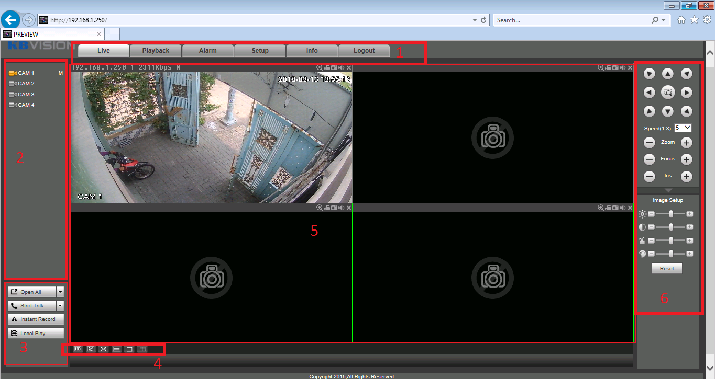Viewport: 715px width, 379px height.
Task: Click the PTZ tilt up arrow
Action: coord(668,74)
